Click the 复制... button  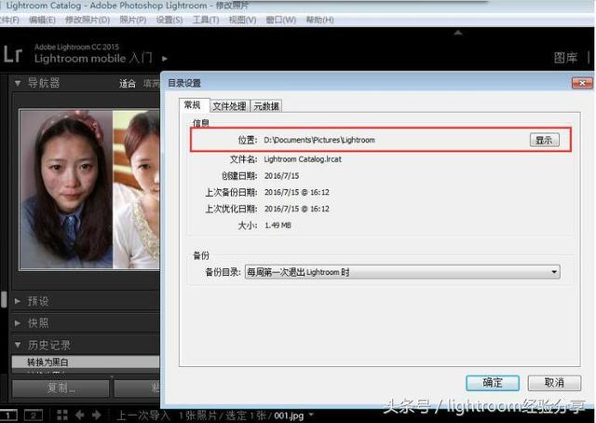(x=61, y=388)
